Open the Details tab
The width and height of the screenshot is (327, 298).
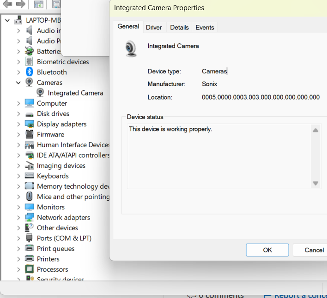click(x=179, y=27)
